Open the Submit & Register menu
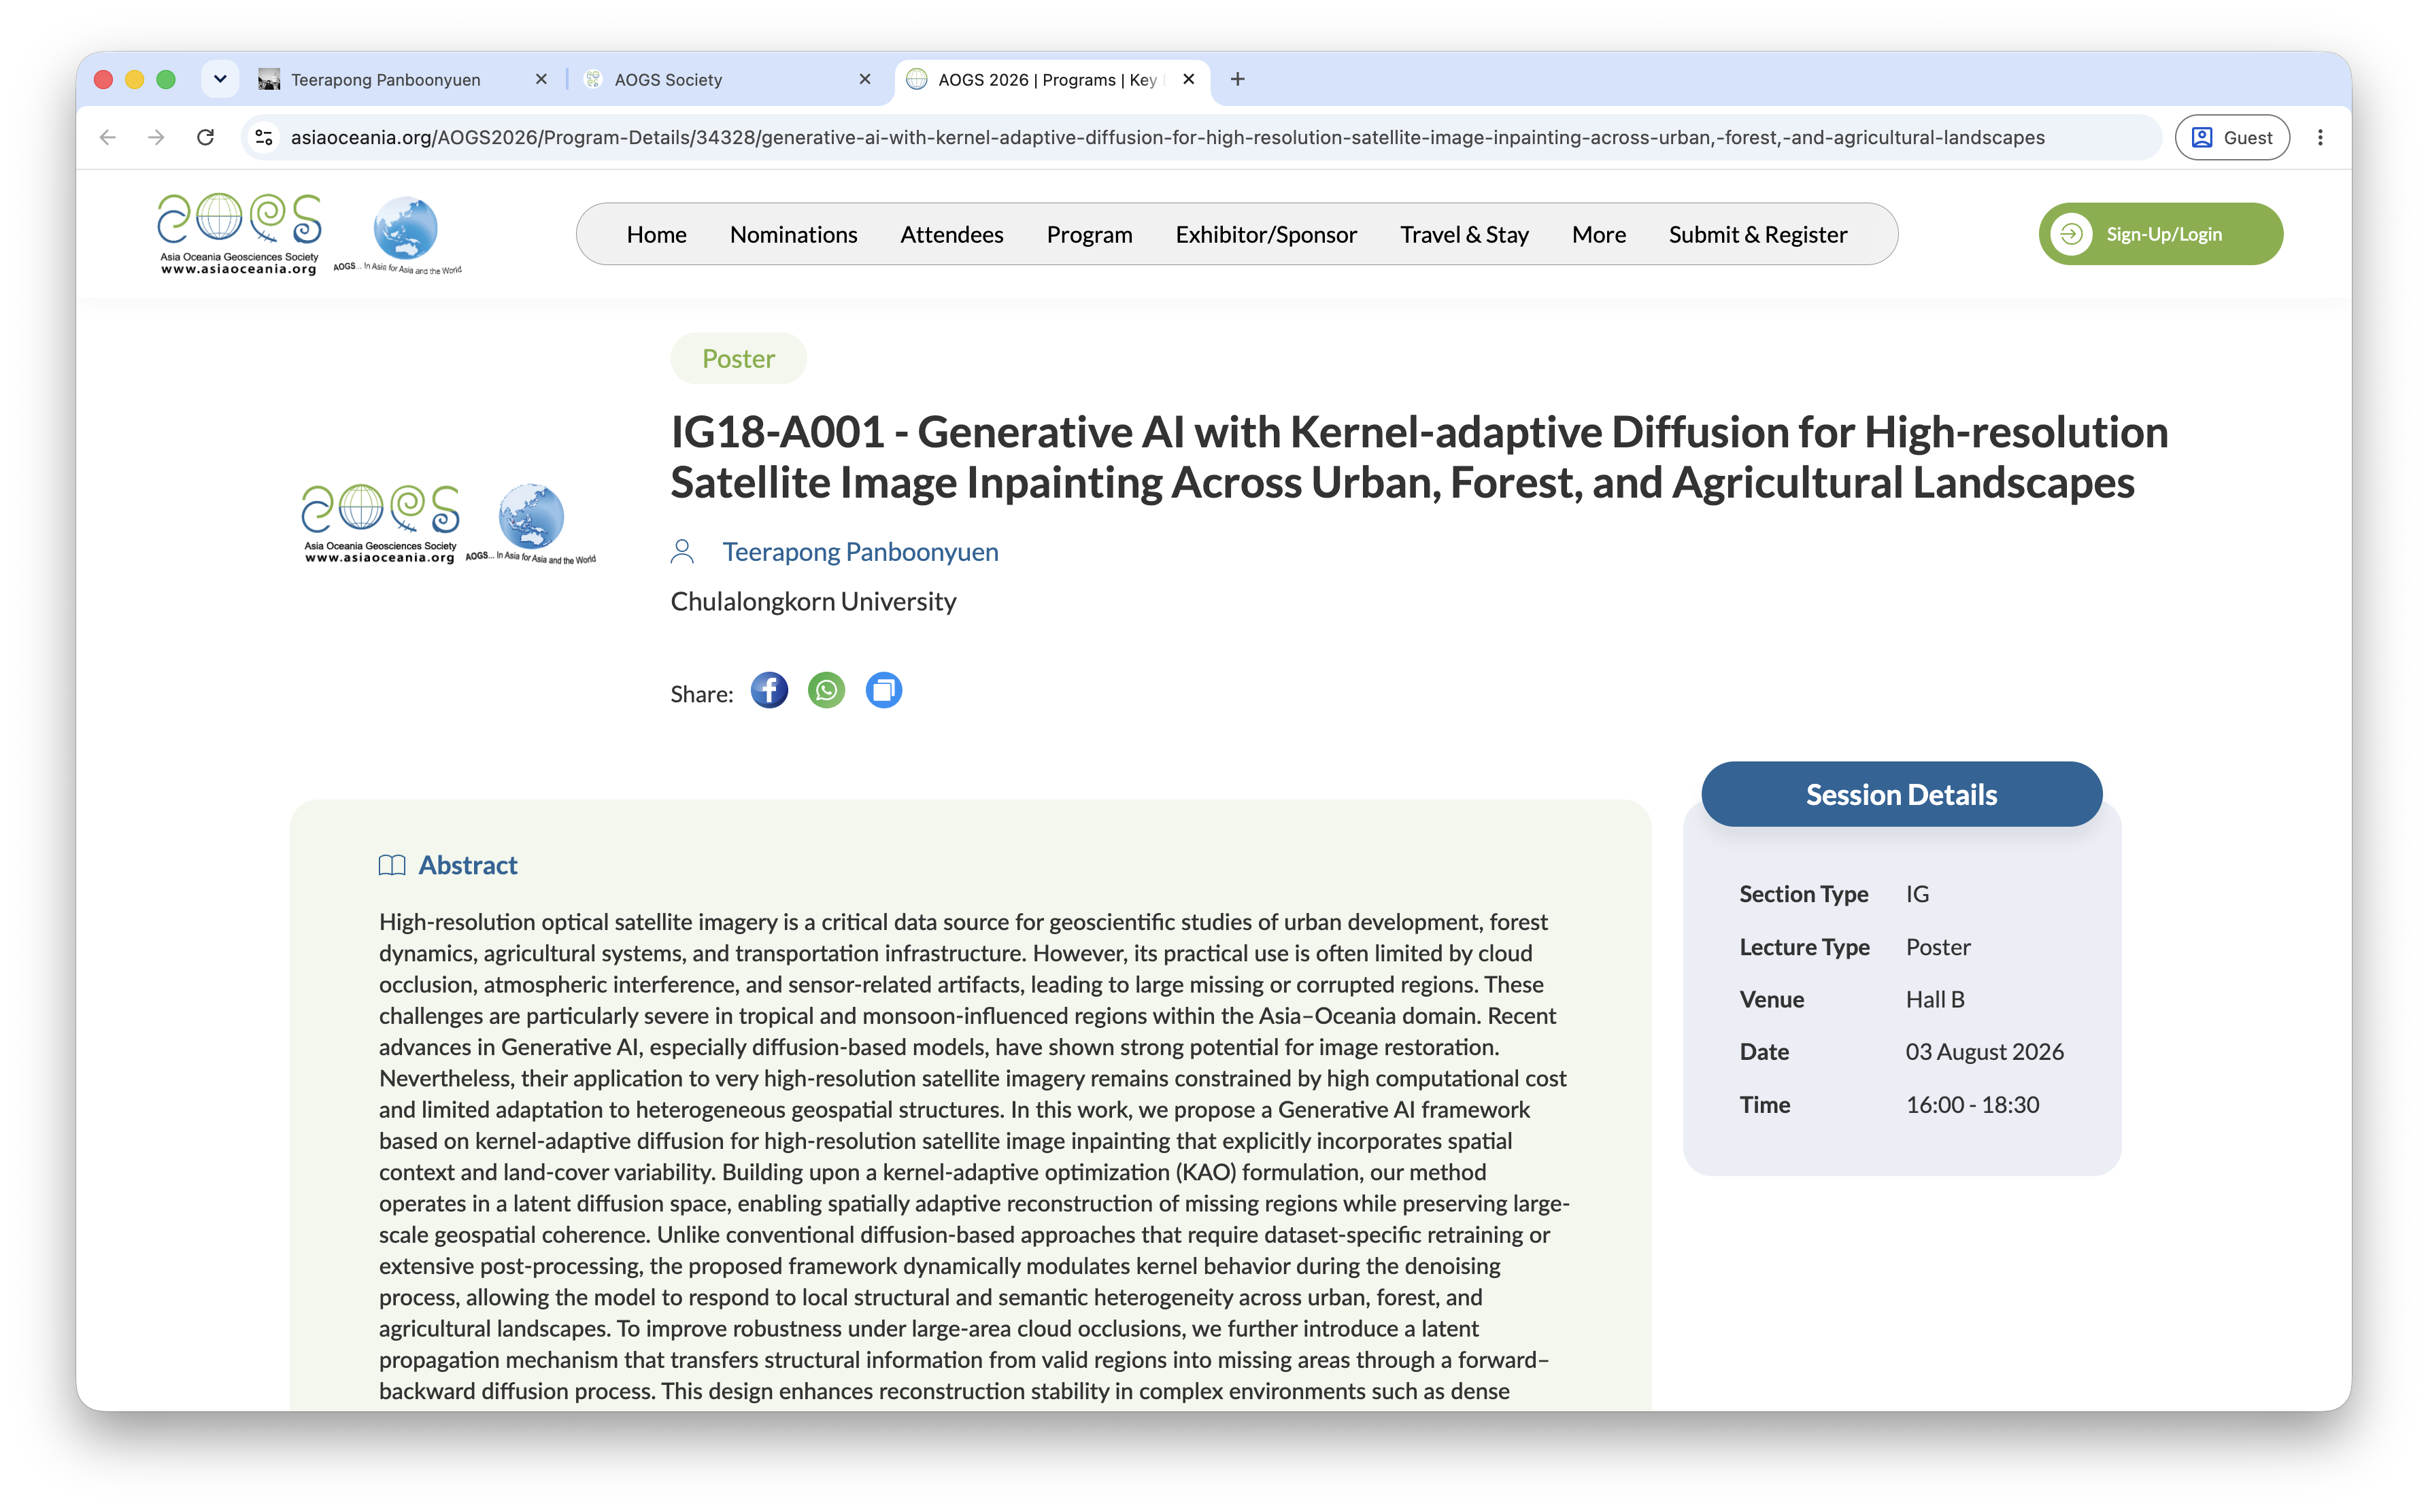This screenshot has height=1512, width=2428. 1757,234
